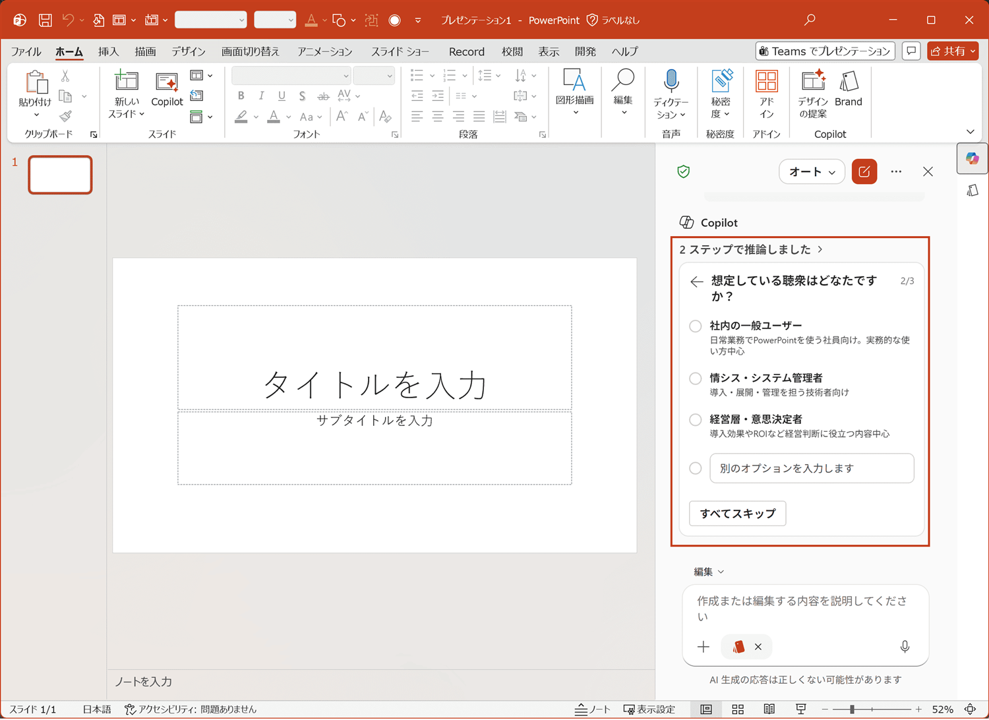Open the 共有 share dropdown
Viewport: 989px width, 720px height.
(x=953, y=51)
